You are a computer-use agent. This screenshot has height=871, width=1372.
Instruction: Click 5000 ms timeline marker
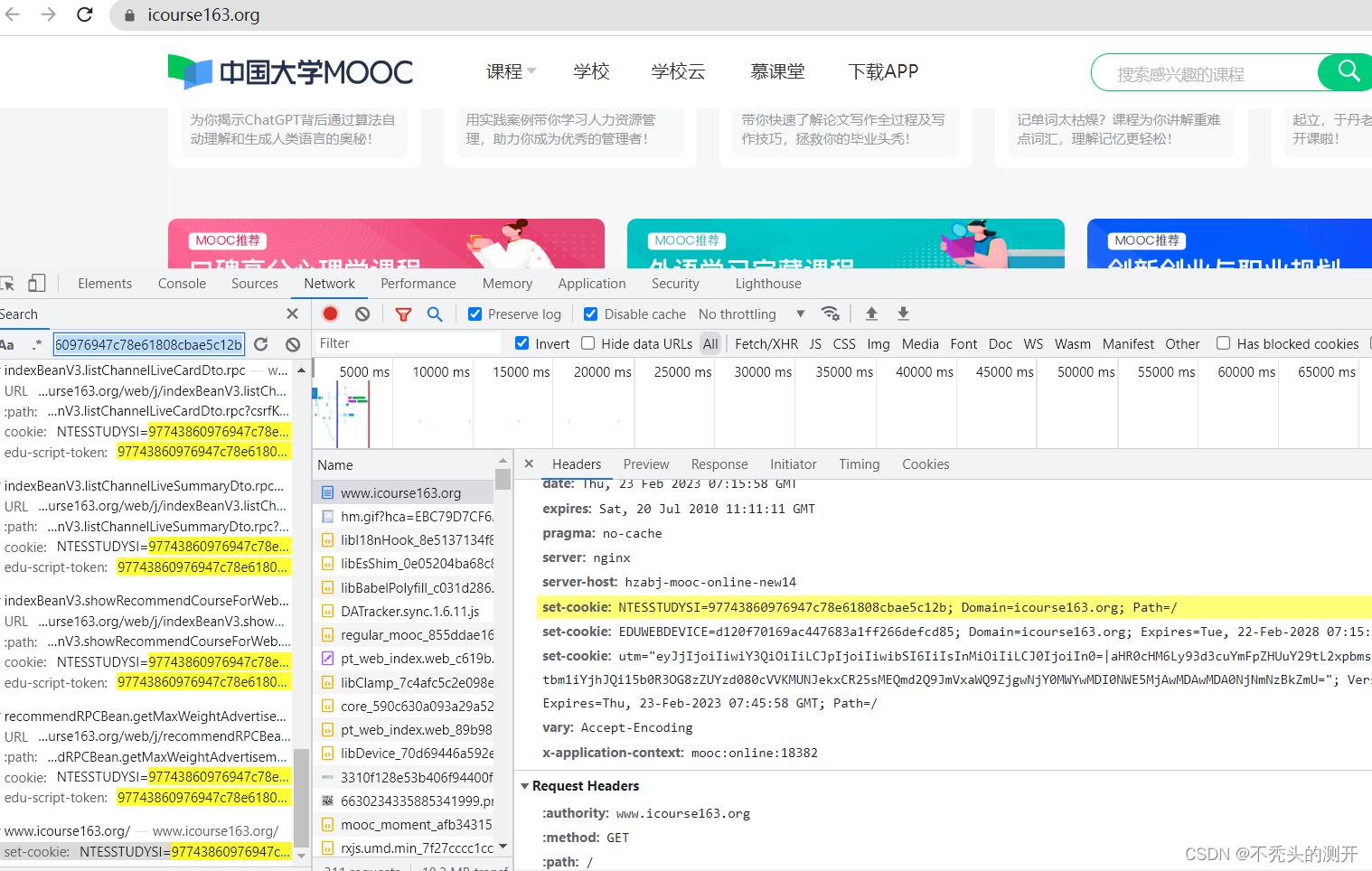pos(364,371)
